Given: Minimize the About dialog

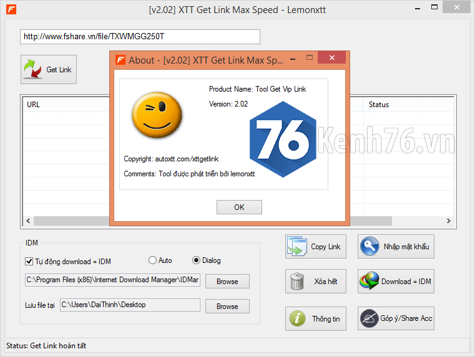Looking at the screenshot, I should pyautogui.click(x=293, y=59).
